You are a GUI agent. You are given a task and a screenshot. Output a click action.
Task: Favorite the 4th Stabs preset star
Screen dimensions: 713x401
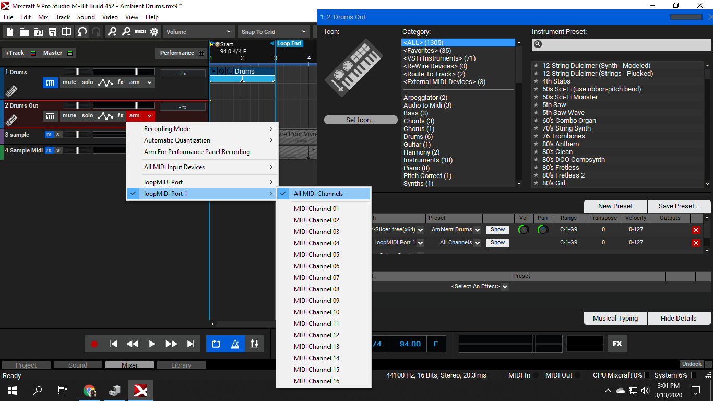[536, 81]
